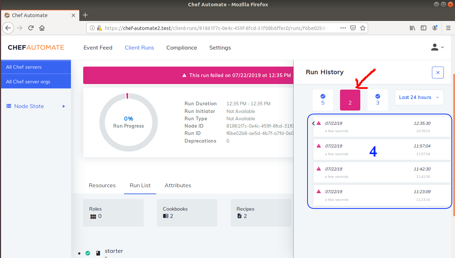Open the Firefox application menu
Image resolution: width=455 pixels, height=258 pixels.
[x=448, y=28]
